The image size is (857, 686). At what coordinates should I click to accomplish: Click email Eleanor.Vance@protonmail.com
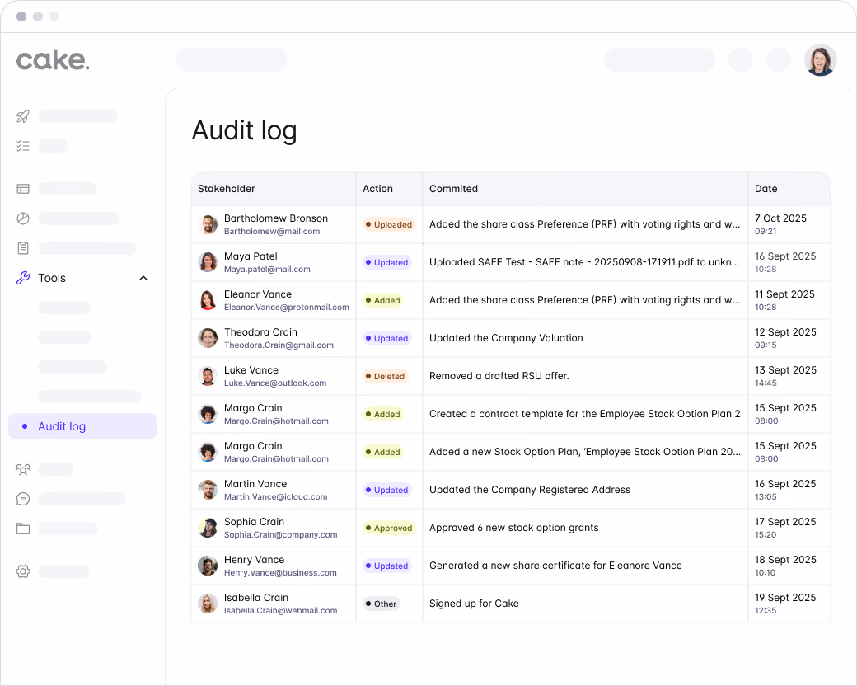coord(287,308)
